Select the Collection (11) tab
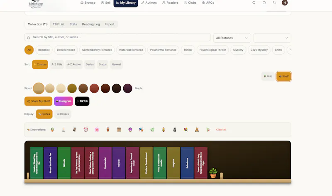Screen dimensions: 332x196 [x=37, y=24]
